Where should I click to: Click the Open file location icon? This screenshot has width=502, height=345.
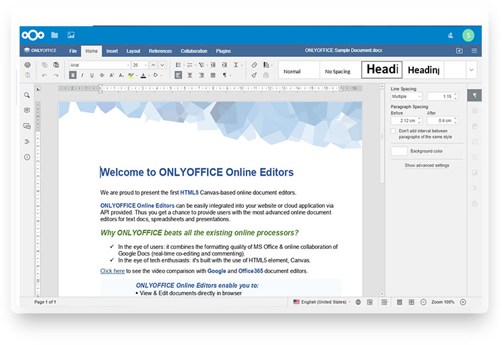(x=459, y=50)
